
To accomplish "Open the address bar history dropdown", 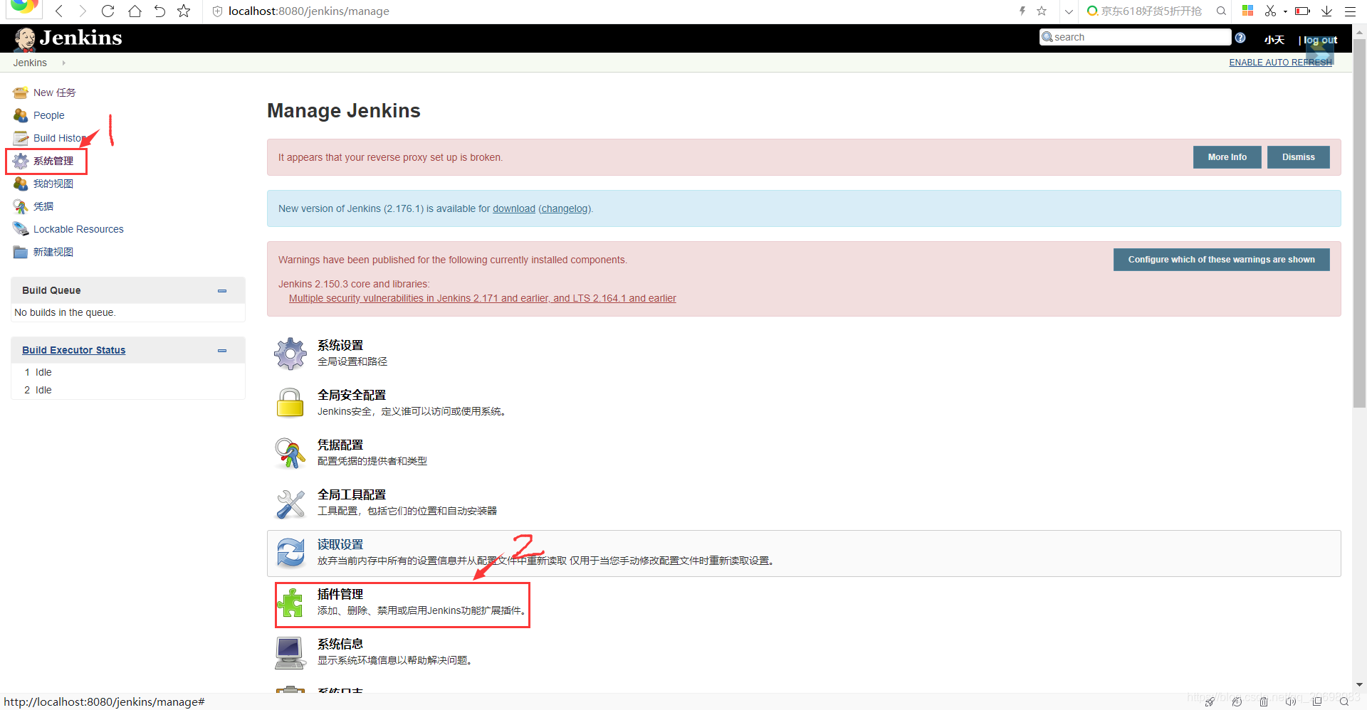I will point(1069,11).
